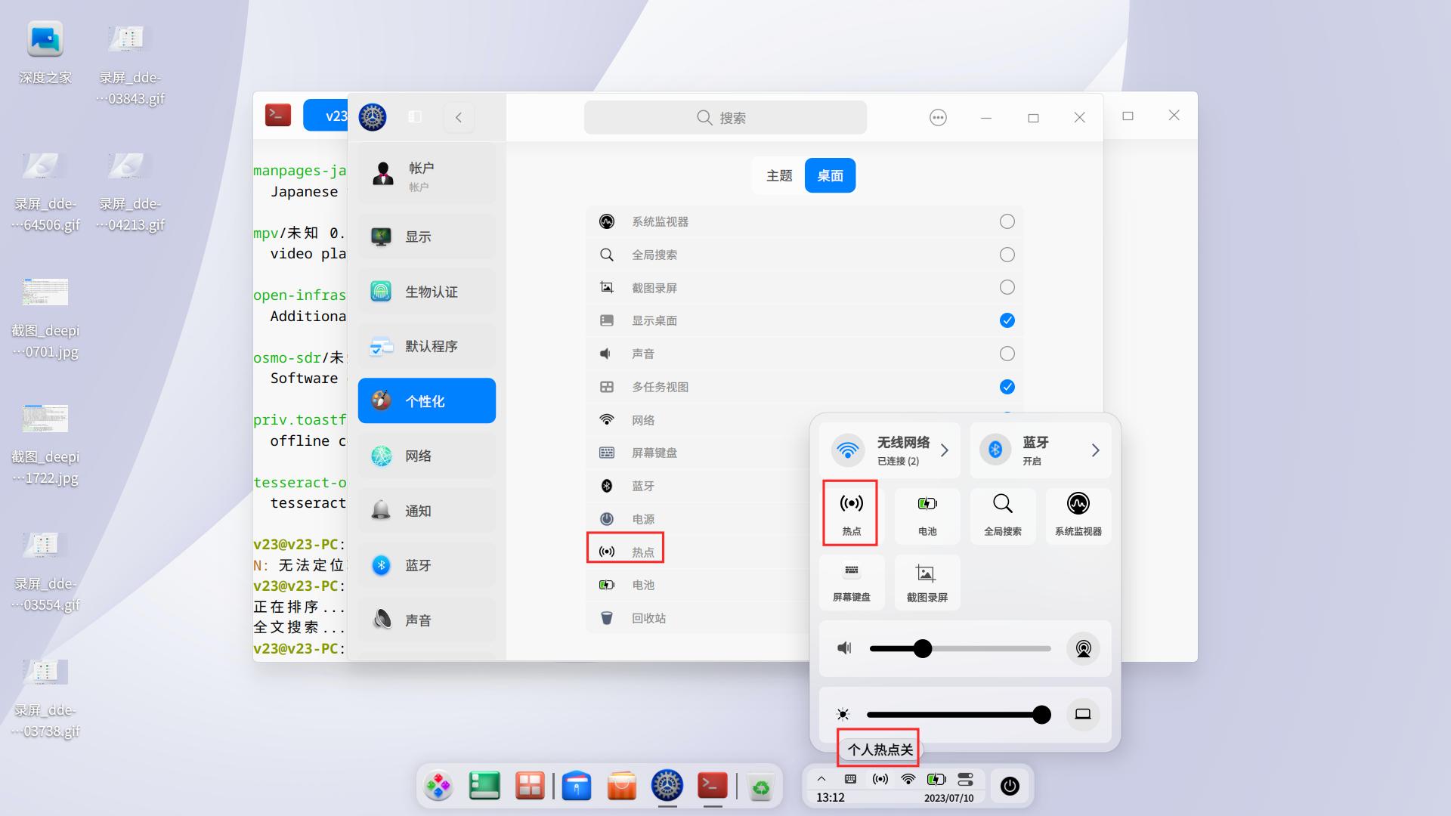Image resolution: width=1451 pixels, height=816 pixels.
Task: Select 生物认证 in the settings sidebar
Action: point(426,292)
